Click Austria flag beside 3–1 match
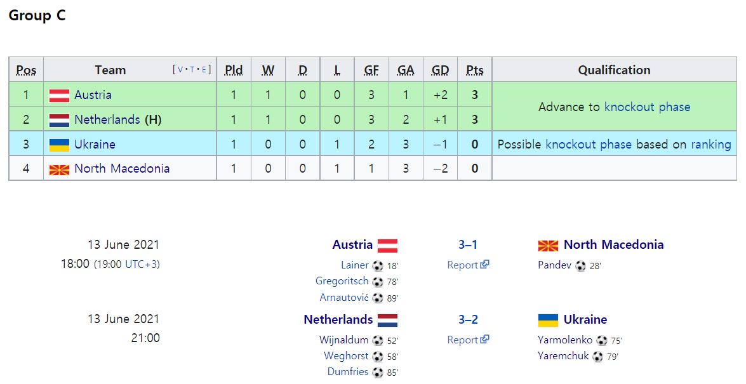This screenshot has width=746, height=384. pyautogui.click(x=387, y=246)
